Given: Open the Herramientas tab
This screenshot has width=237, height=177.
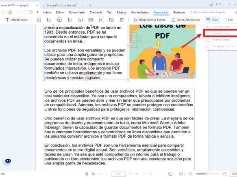Looking at the screenshot, I should point(140,12).
